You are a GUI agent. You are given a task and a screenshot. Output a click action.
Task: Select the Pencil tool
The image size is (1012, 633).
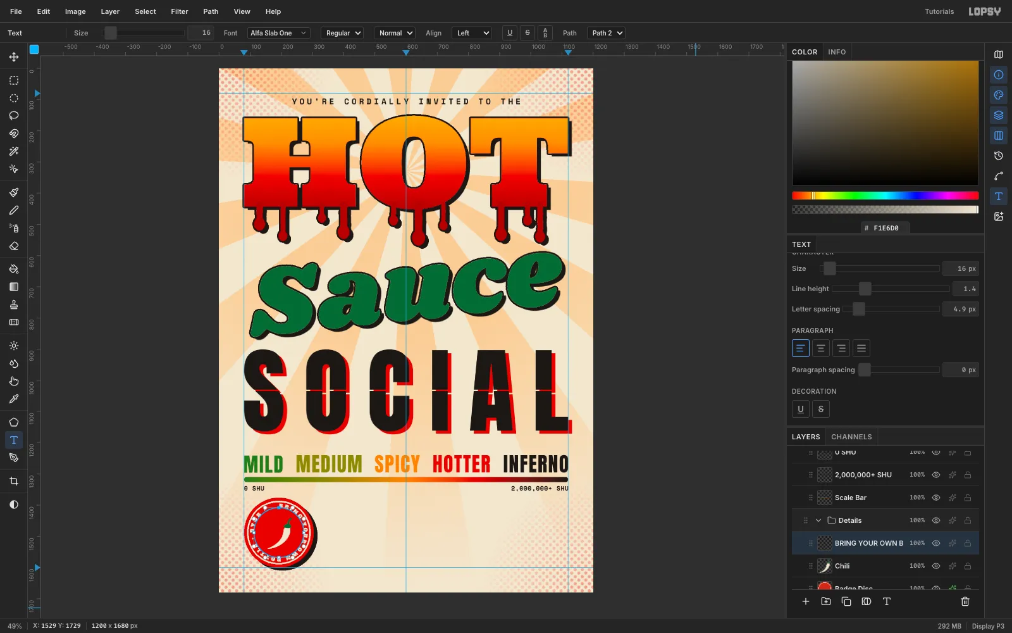[x=14, y=210]
